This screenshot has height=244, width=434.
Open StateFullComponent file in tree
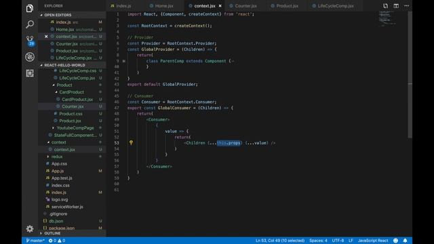click(72, 135)
